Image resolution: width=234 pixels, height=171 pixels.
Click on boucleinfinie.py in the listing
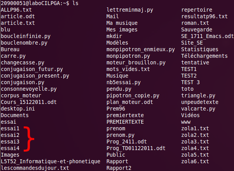click(x=26, y=36)
